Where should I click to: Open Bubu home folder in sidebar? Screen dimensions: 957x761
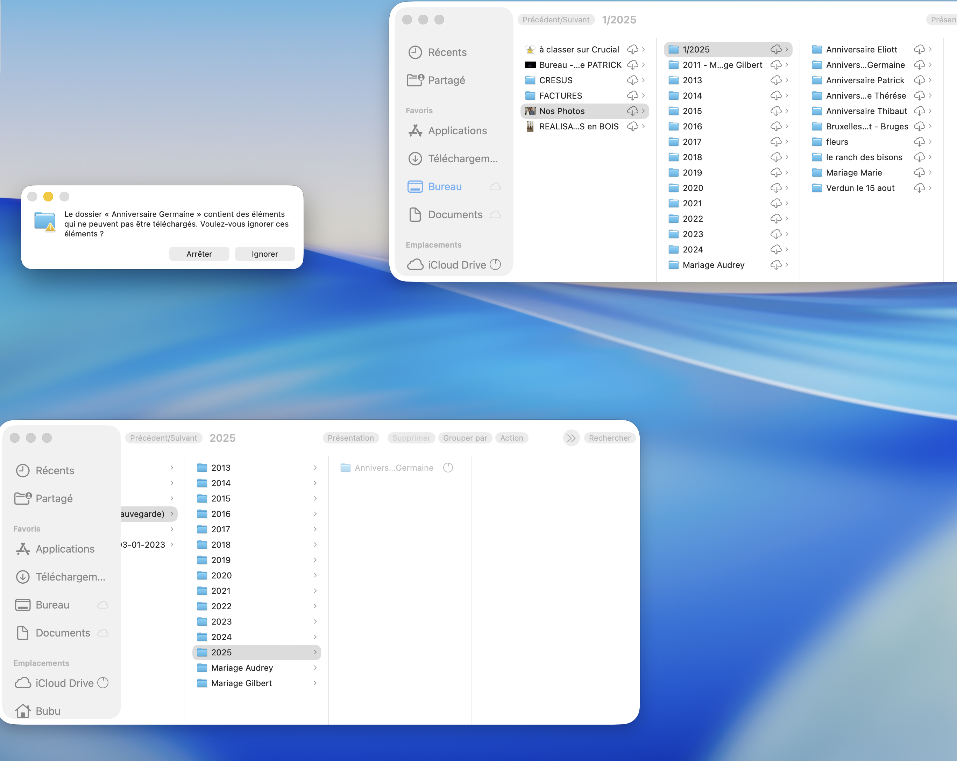pos(48,711)
